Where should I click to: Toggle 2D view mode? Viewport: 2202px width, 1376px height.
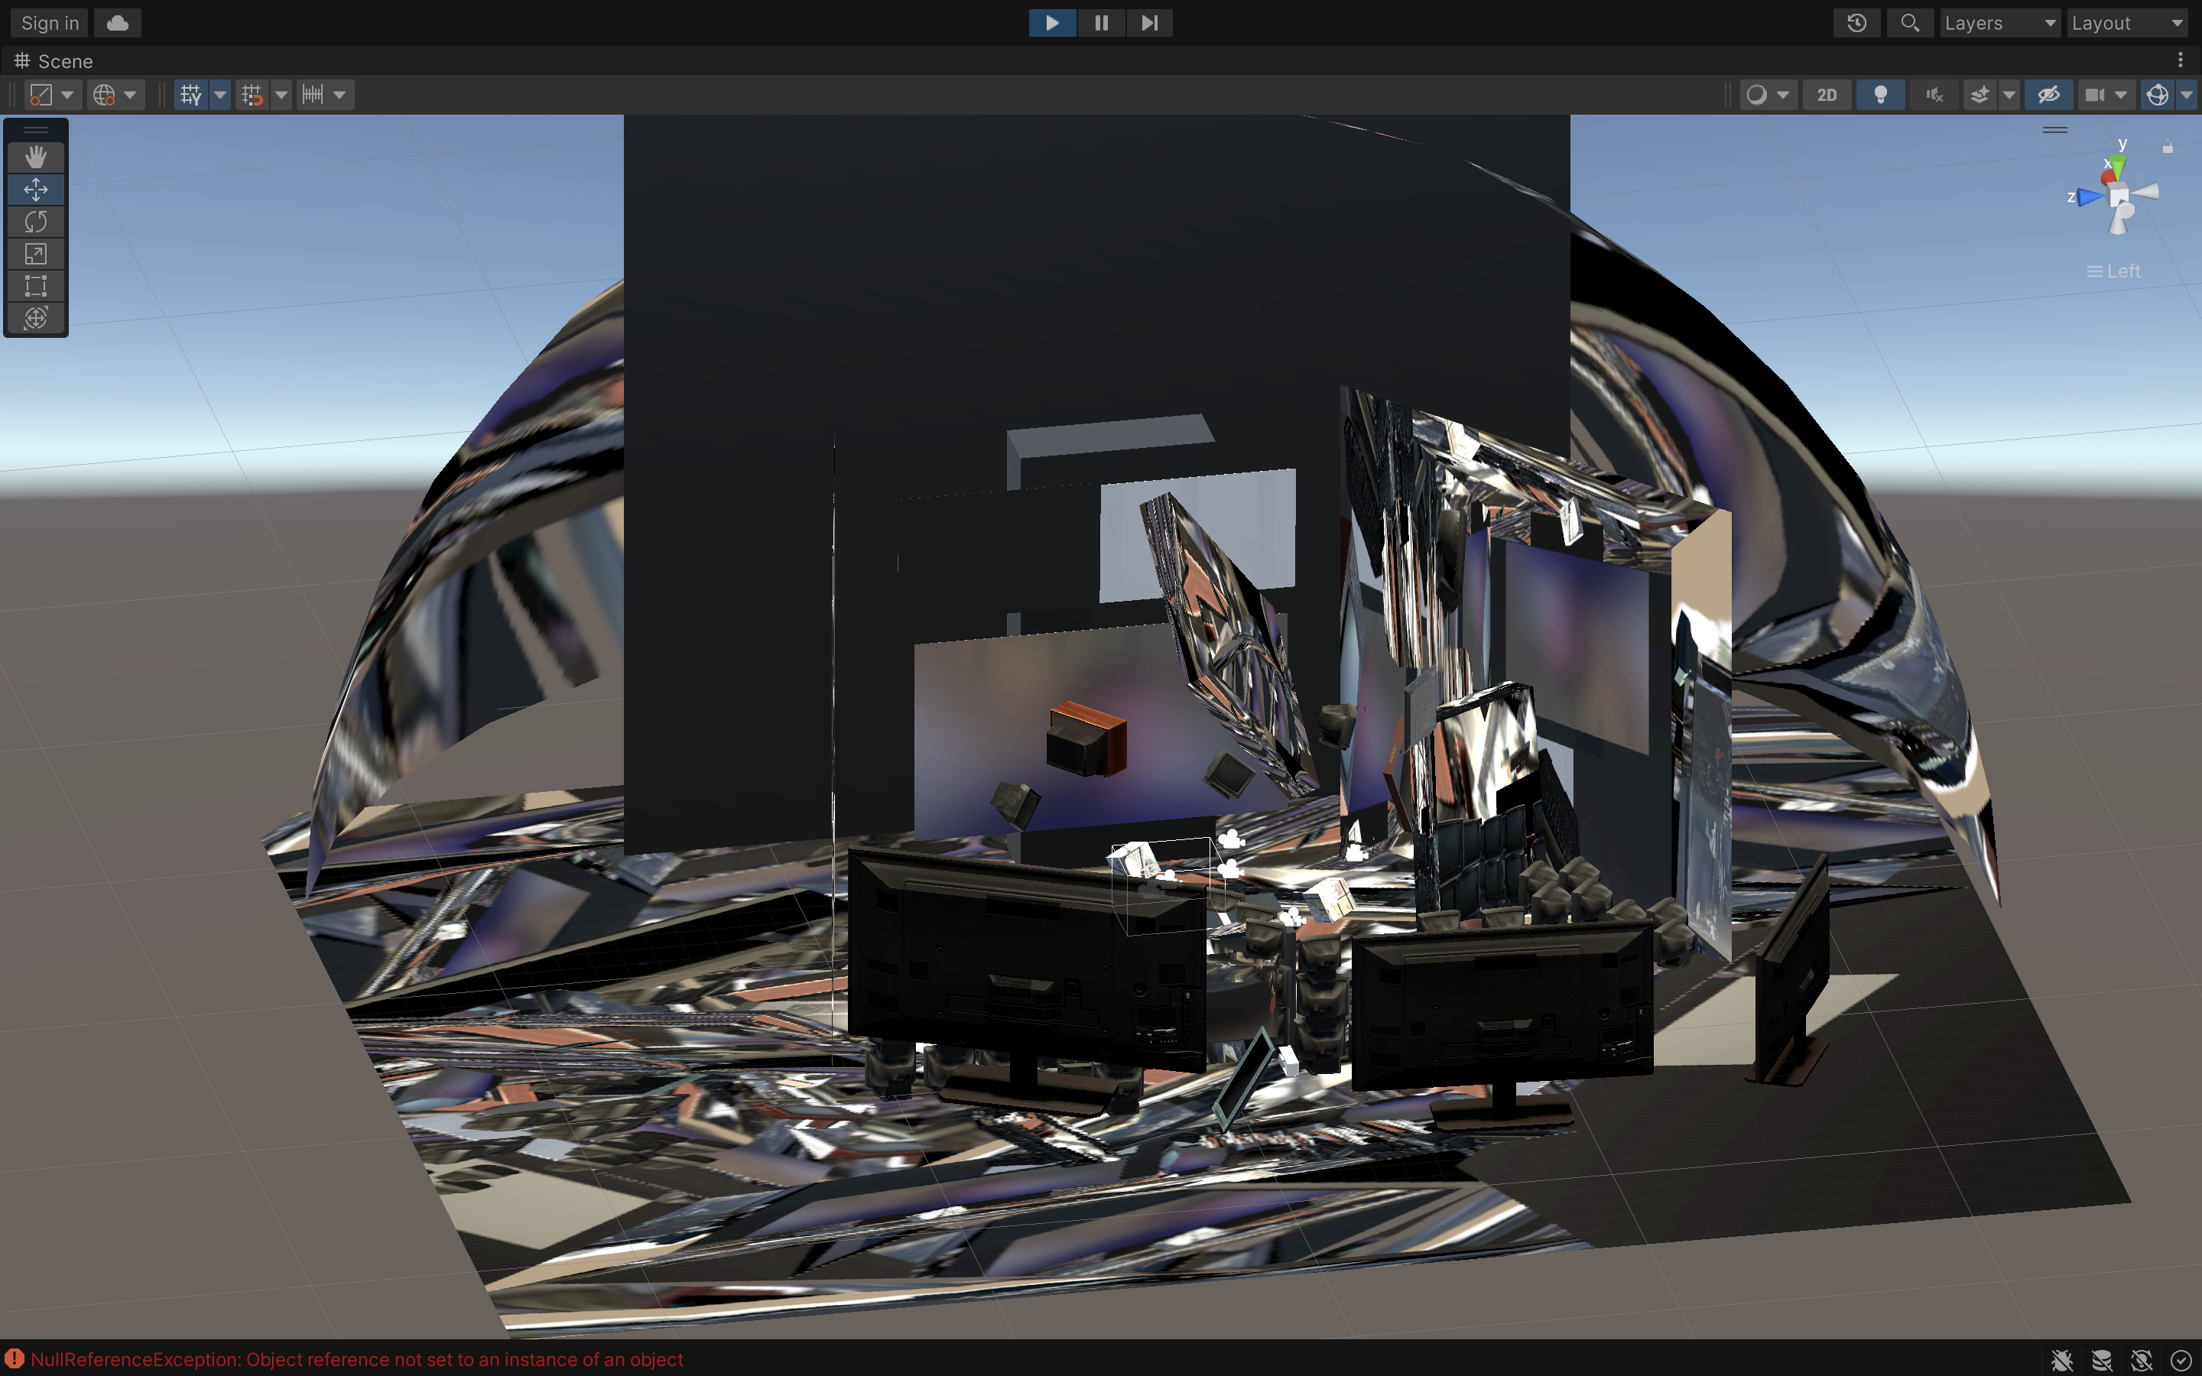pyautogui.click(x=1826, y=95)
